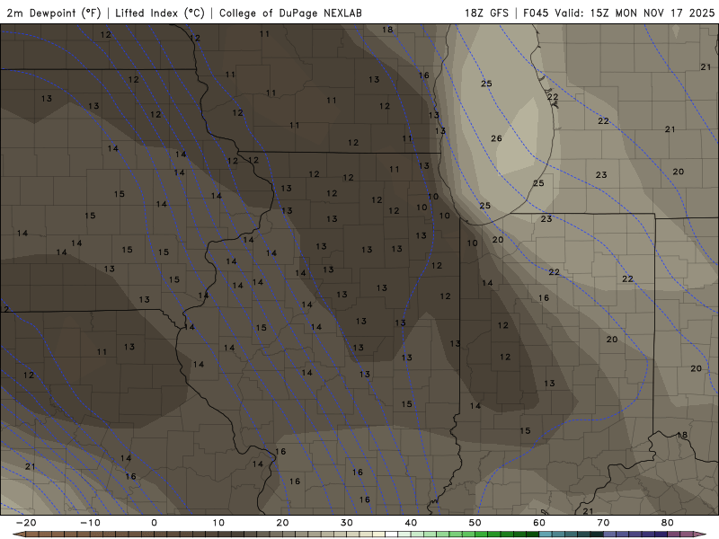The width and height of the screenshot is (719, 539).
Task: Click the 20 label on the color scale
Action: click(x=282, y=523)
